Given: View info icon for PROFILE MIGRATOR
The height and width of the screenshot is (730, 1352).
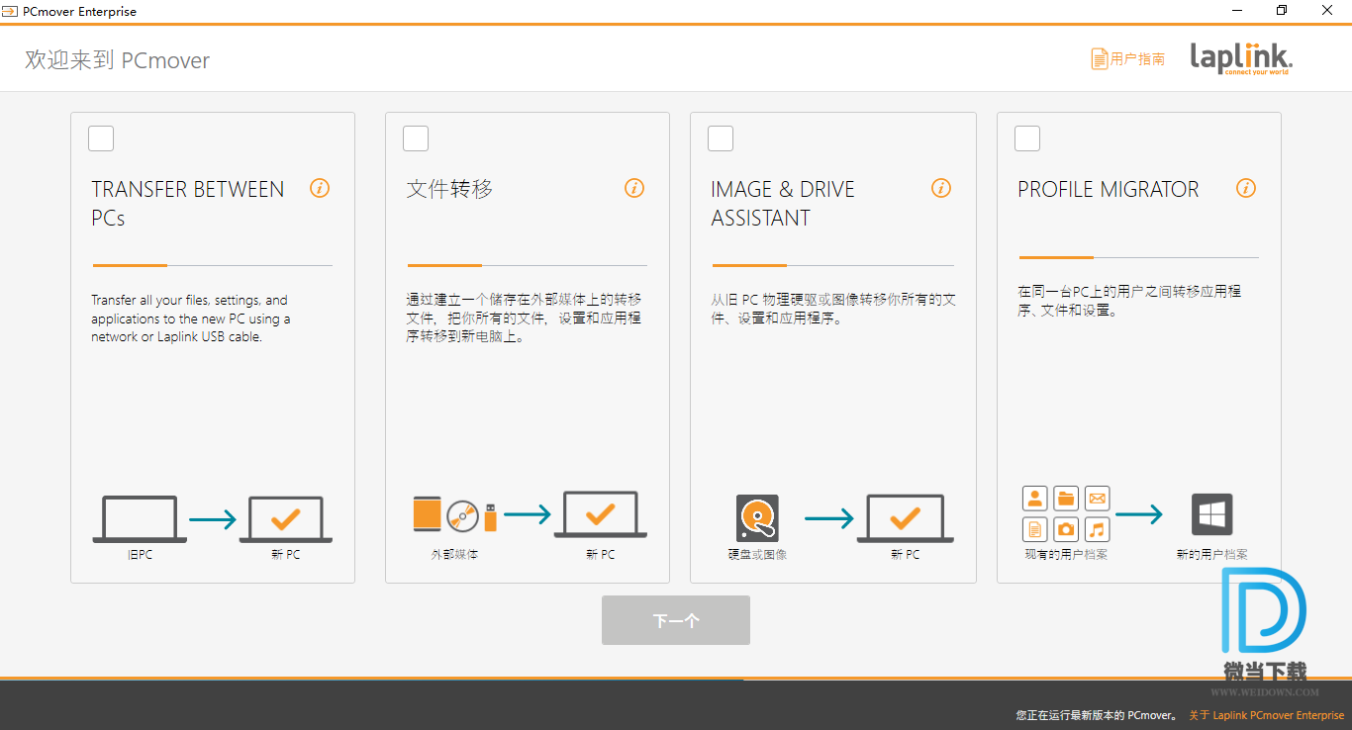Looking at the screenshot, I should coord(1246,188).
